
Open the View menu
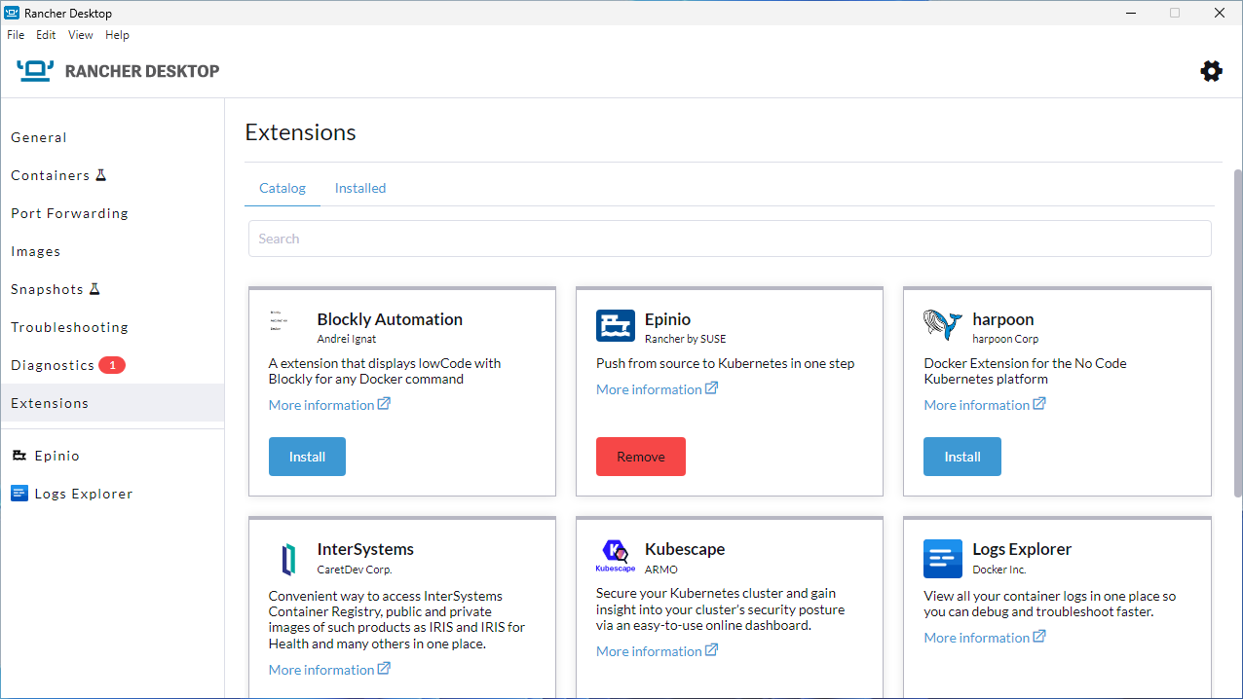pyautogui.click(x=81, y=35)
